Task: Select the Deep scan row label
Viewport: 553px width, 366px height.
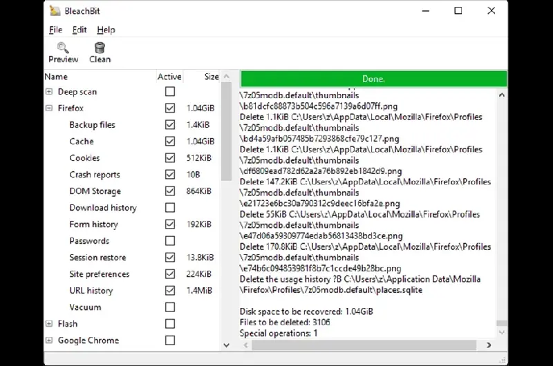Action: point(77,92)
